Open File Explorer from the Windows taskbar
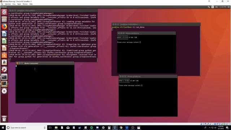This screenshot has width=231, height=130. 56,127
